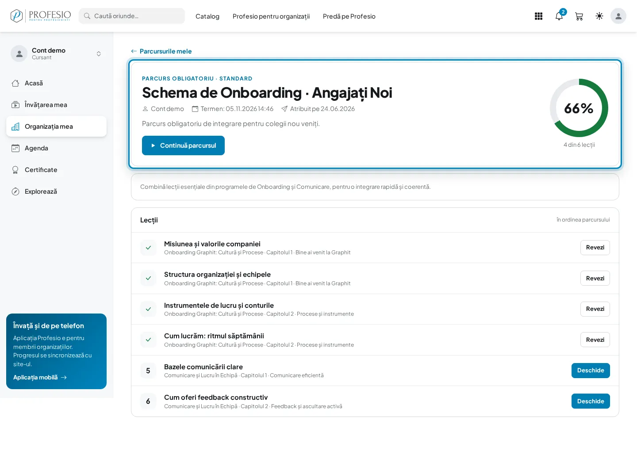Viewport: 637px width, 463px height.
Task: Open Predă pe Profesio link
Action: (x=349, y=16)
